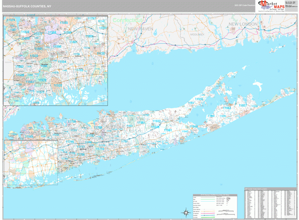
Task: Select ZIP code 11935 on the North Fork
Action: tap(199, 99)
